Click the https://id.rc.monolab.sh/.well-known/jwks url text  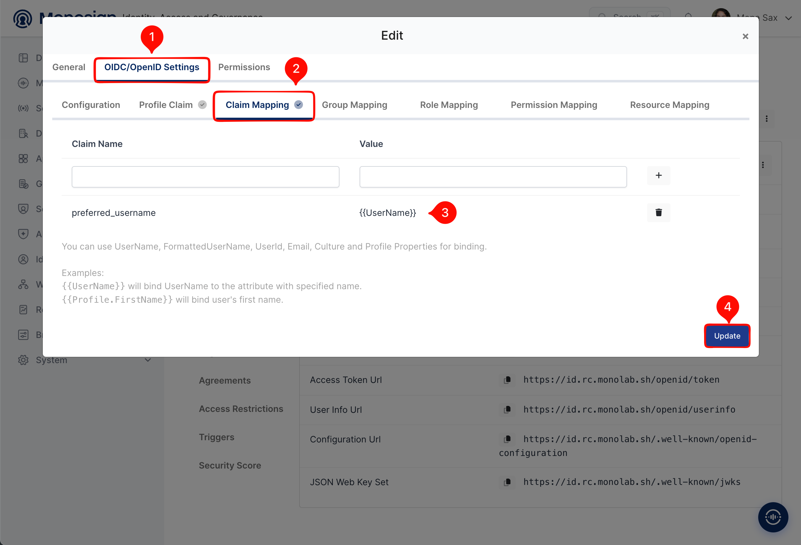click(x=632, y=482)
